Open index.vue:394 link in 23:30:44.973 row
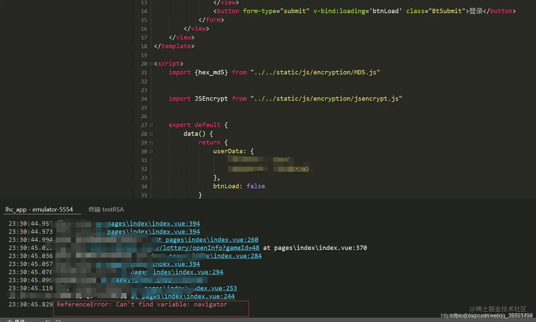The height and width of the screenshot is (322, 536). click(x=153, y=232)
